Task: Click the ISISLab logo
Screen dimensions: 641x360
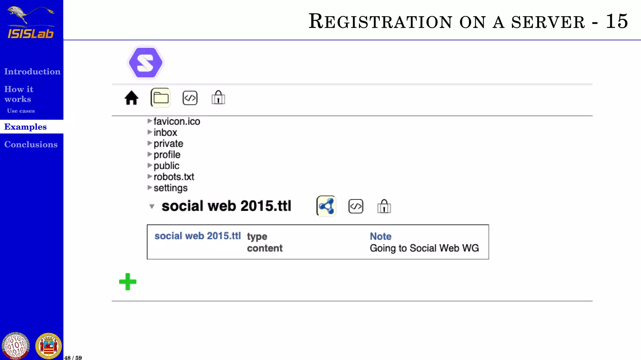Action: pyautogui.click(x=31, y=23)
